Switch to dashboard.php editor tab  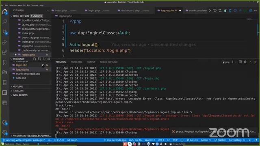tap(134, 11)
